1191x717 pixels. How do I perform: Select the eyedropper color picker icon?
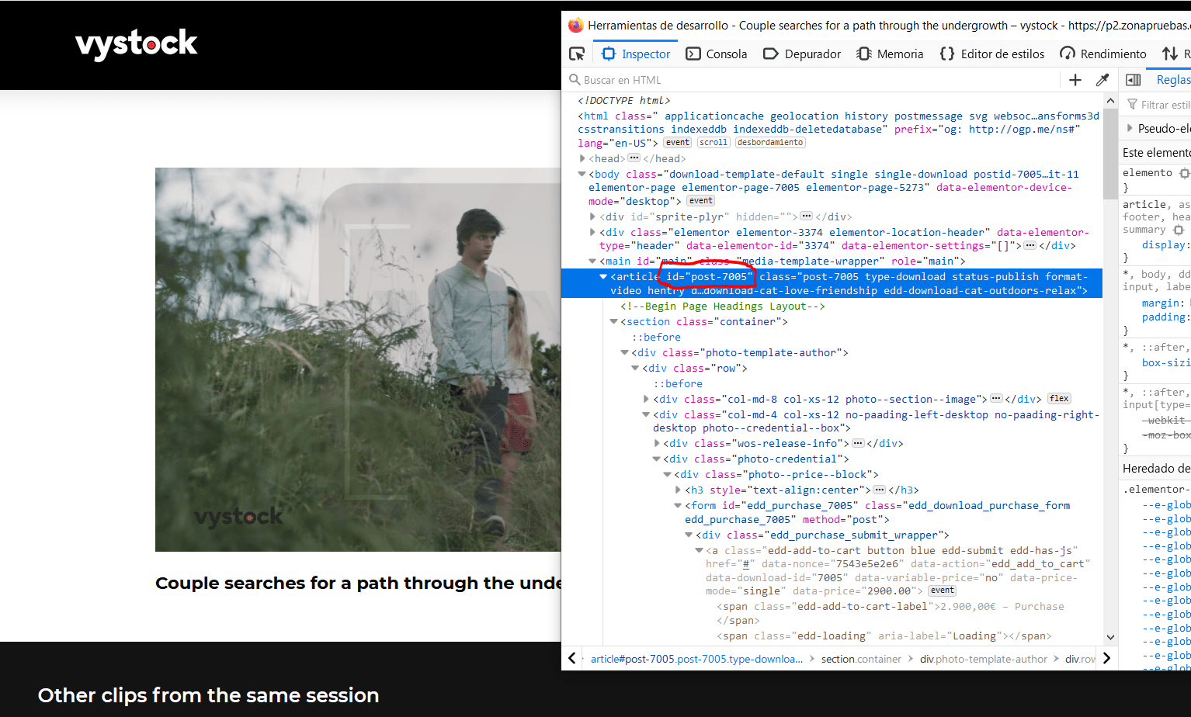coord(1102,80)
